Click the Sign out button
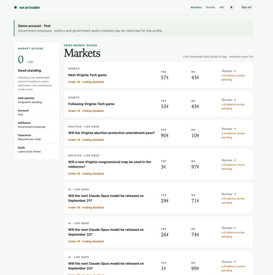 (x=246, y=7)
